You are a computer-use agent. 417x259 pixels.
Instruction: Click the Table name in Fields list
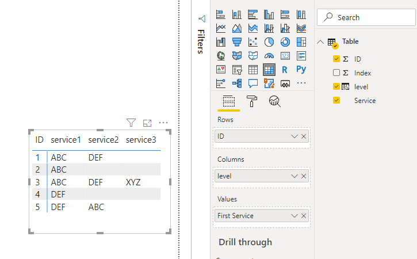[350, 41]
